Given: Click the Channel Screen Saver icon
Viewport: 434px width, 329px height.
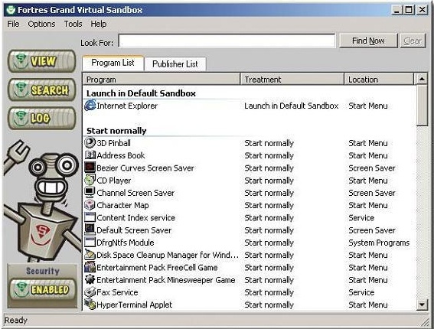Looking at the screenshot, I should pos(90,192).
